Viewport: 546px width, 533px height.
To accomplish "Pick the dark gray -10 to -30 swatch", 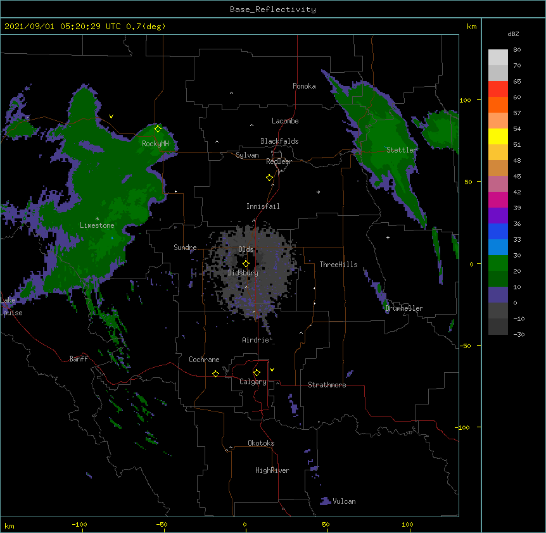I will click(498, 327).
